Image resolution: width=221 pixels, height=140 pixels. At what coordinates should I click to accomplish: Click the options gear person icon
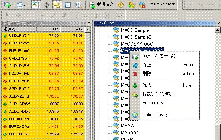click(132, 5)
